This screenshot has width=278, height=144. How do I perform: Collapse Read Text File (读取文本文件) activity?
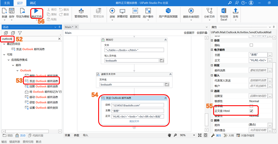coord(170,74)
